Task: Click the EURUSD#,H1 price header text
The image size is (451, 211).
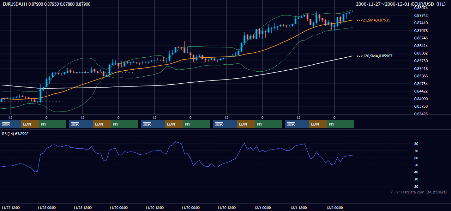Action: pyautogui.click(x=46, y=4)
